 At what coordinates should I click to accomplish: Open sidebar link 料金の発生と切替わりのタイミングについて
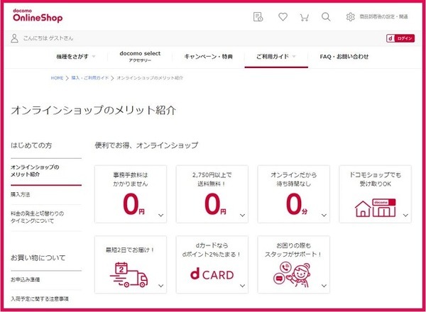click(x=37, y=217)
